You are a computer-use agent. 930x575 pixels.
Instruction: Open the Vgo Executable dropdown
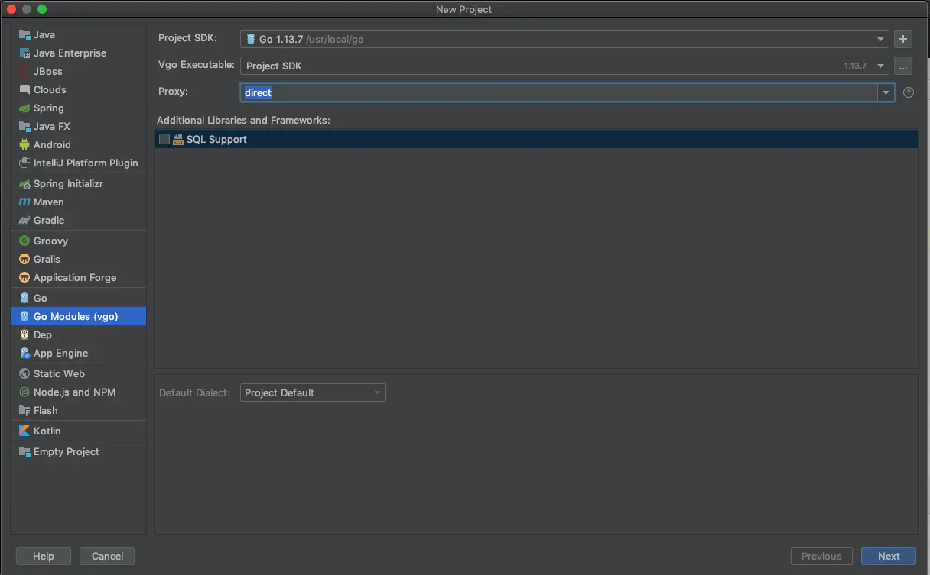(x=564, y=66)
